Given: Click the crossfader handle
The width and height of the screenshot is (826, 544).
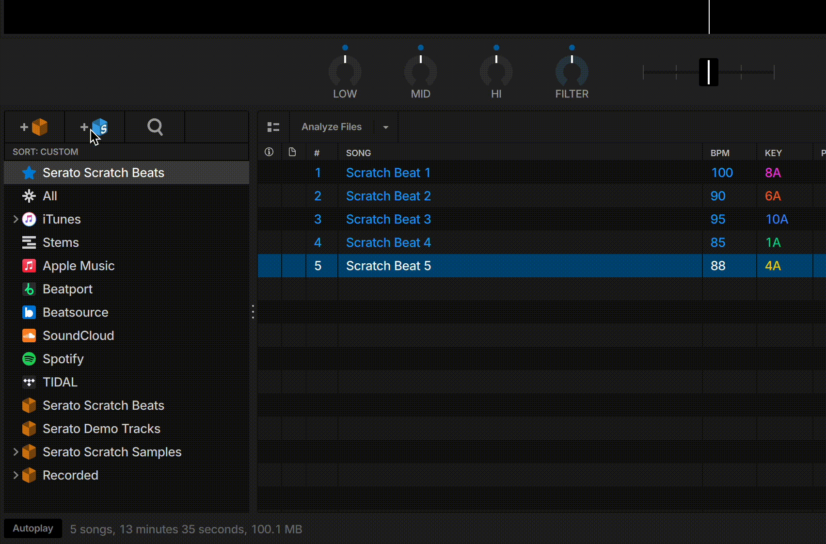Looking at the screenshot, I should pos(709,72).
